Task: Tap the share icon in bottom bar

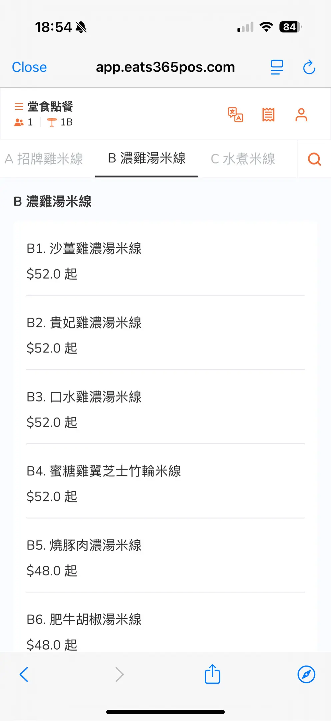Action: click(212, 674)
